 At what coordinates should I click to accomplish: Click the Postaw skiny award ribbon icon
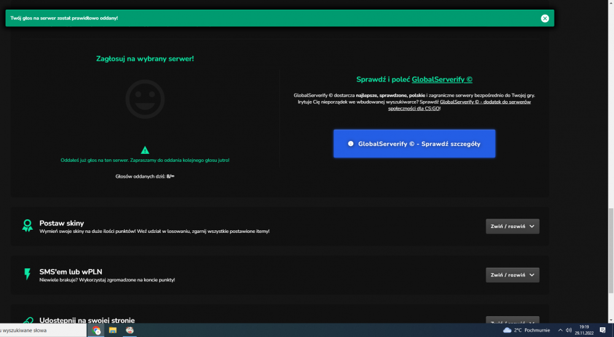pos(28,225)
